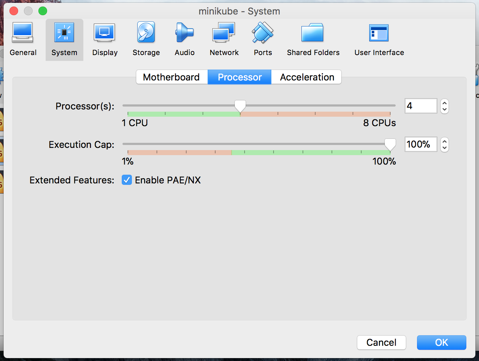Open the User Interface settings icon

point(379,33)
